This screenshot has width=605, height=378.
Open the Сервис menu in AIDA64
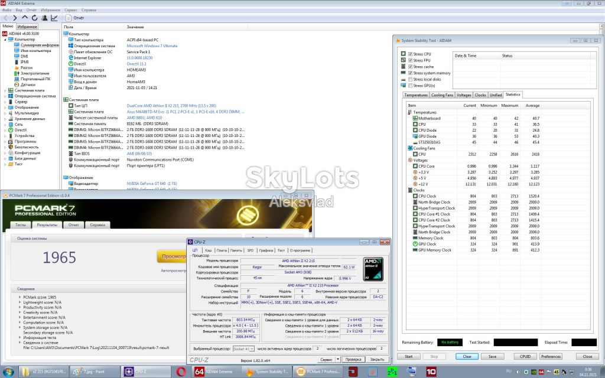point(71,10)
